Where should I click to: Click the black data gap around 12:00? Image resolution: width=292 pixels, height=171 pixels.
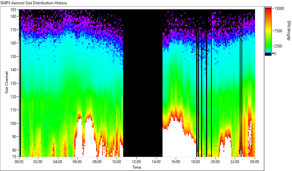(x=143, y=83)
